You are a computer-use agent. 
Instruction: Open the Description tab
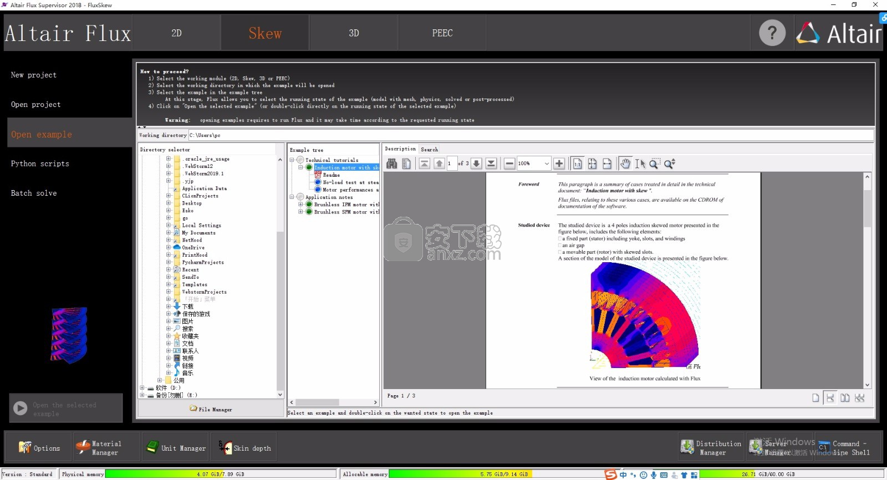coord(400,149)
